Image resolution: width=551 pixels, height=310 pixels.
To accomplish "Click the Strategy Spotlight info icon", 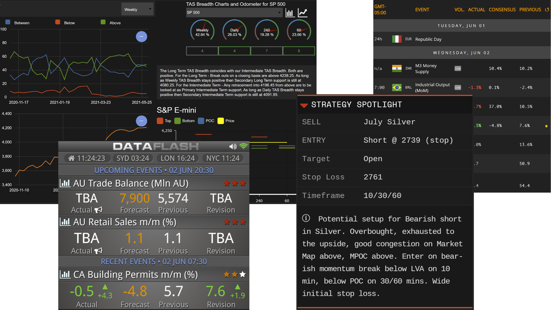I will 306,218.
